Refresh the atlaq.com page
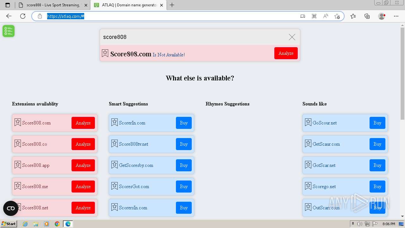 tap(23, 16)
